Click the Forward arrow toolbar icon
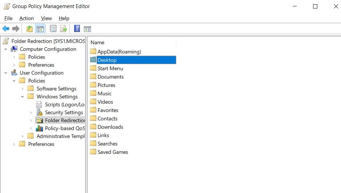 (x=16, y=29)
